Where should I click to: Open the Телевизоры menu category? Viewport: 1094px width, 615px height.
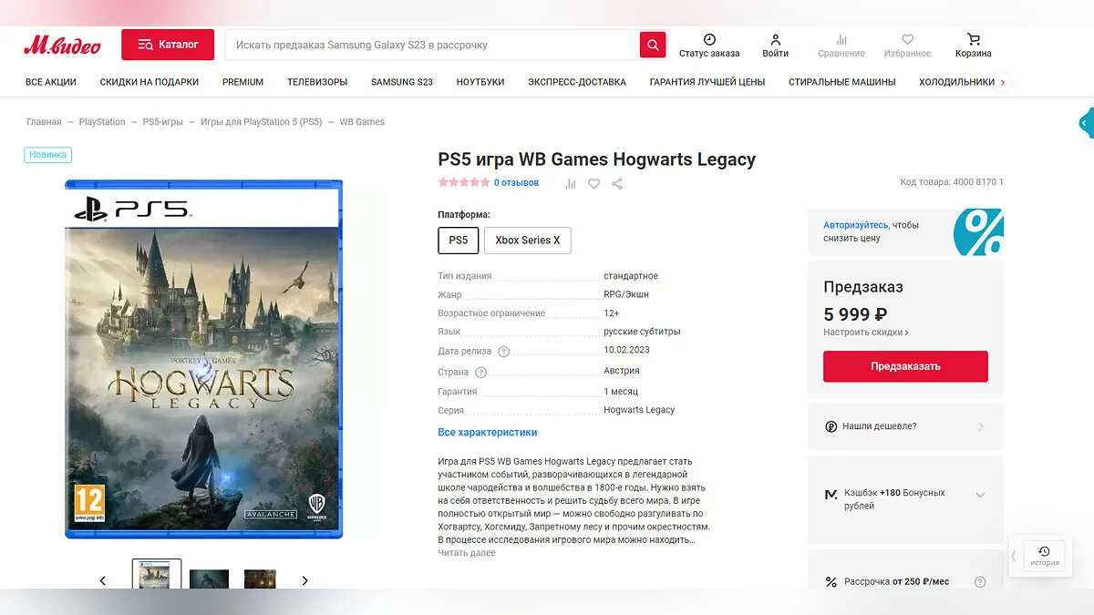click(317, 82)
